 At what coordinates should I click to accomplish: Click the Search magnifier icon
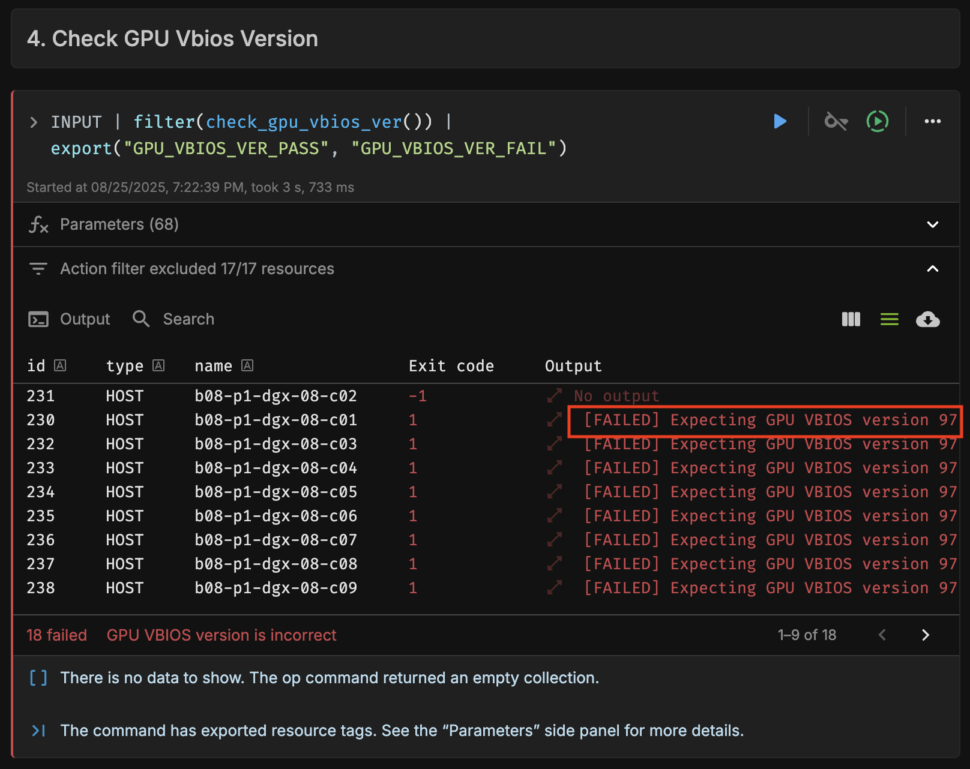coord(141,319)
